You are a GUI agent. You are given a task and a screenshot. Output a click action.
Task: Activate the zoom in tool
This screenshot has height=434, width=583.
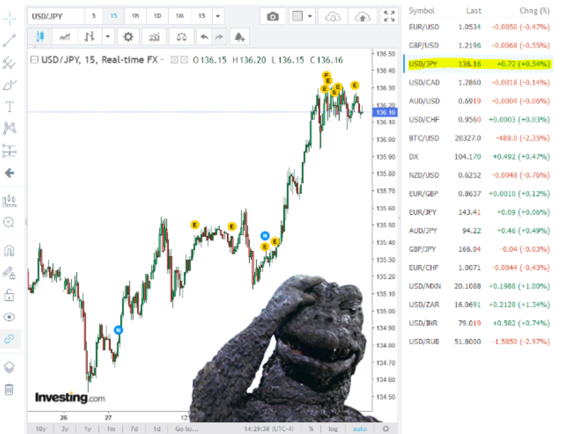pos(10,222)
